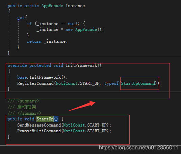
Task: Place cursor on the "get" accessor keyword
Action: (x=21, y=18)
